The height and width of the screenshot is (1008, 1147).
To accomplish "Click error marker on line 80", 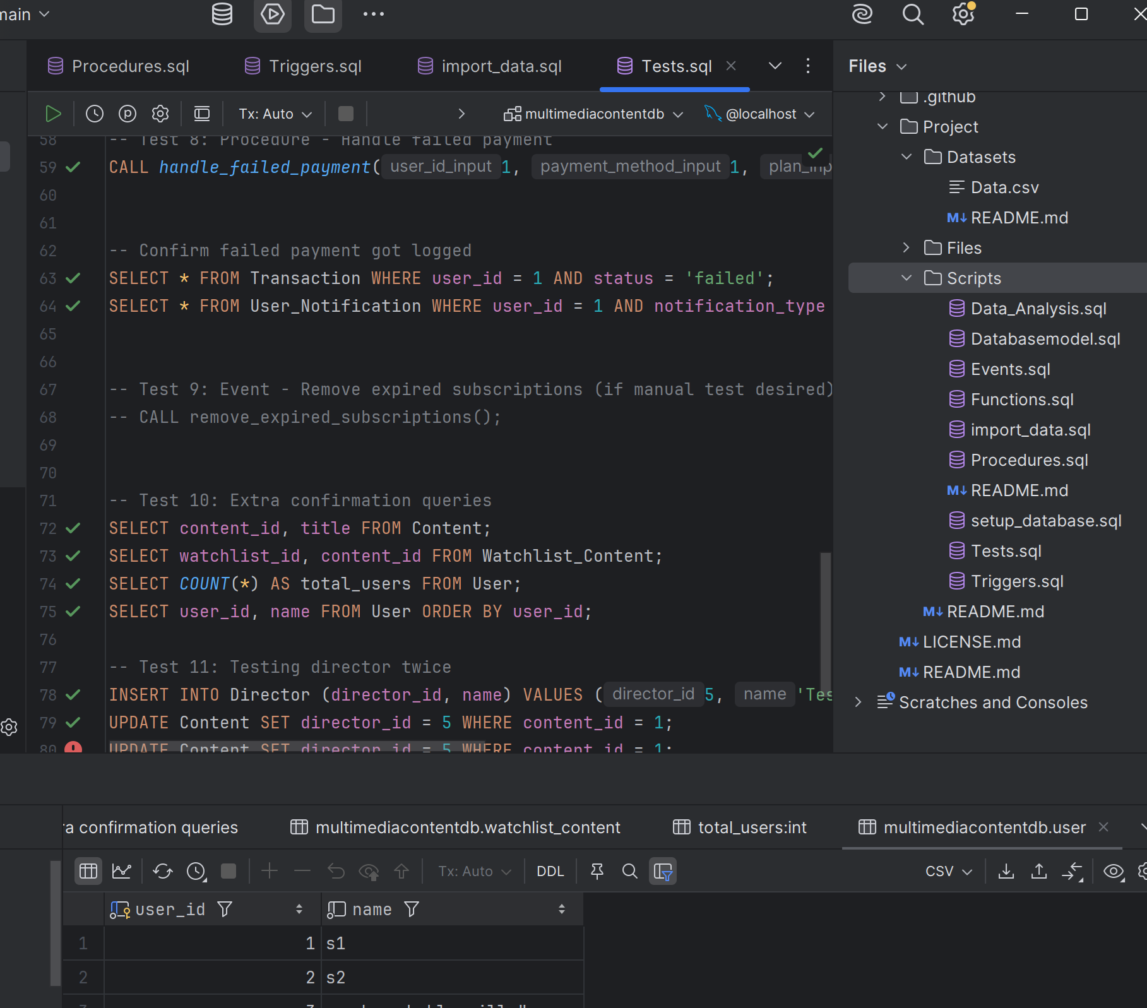I will [73, 747].
